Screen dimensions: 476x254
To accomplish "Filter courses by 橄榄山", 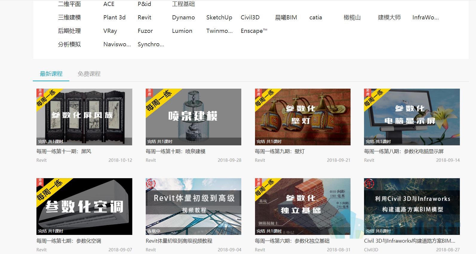I will pos(352,17).
